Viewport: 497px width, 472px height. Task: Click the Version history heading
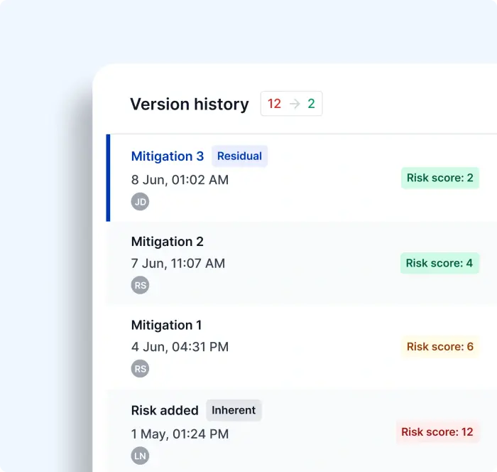coord(190,104)
